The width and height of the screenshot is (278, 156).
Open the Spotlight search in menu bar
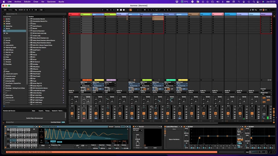[x=254, y=2]
